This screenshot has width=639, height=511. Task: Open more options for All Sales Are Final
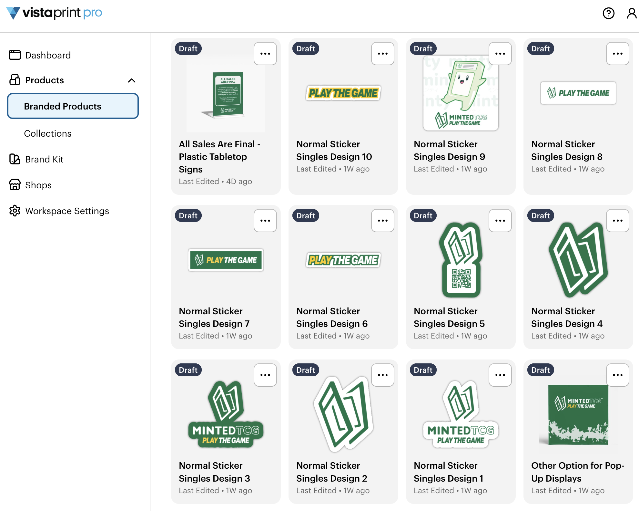pyautogui.click(x=265, y=54)
